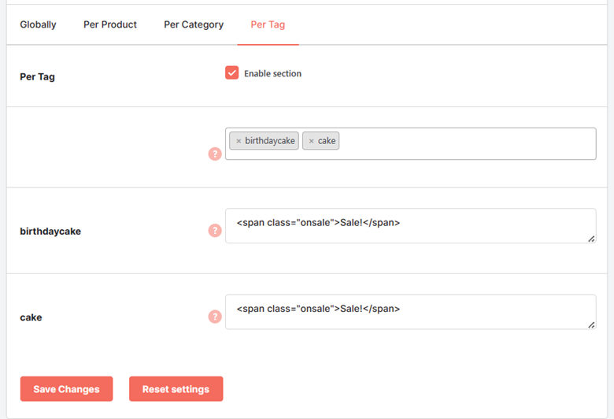Screen dimensions: 614x419
Task: Click the Enable section label
Action: click(272, 74)
